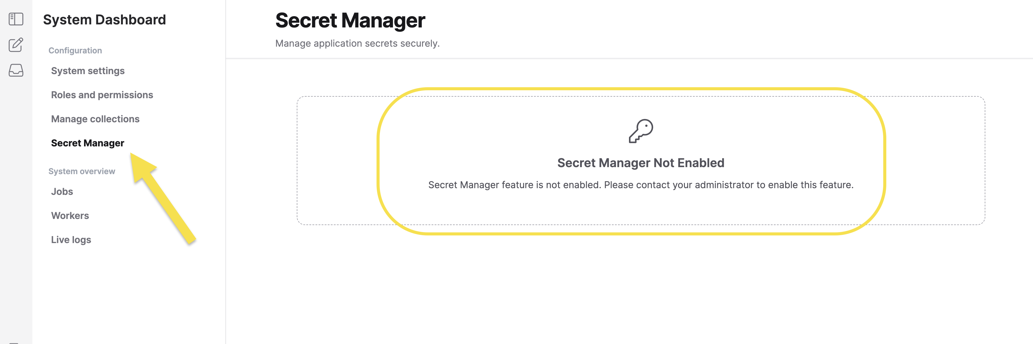Click the System Dashboard title
This screenshot has height=344, width=1033.
(104, 20)
